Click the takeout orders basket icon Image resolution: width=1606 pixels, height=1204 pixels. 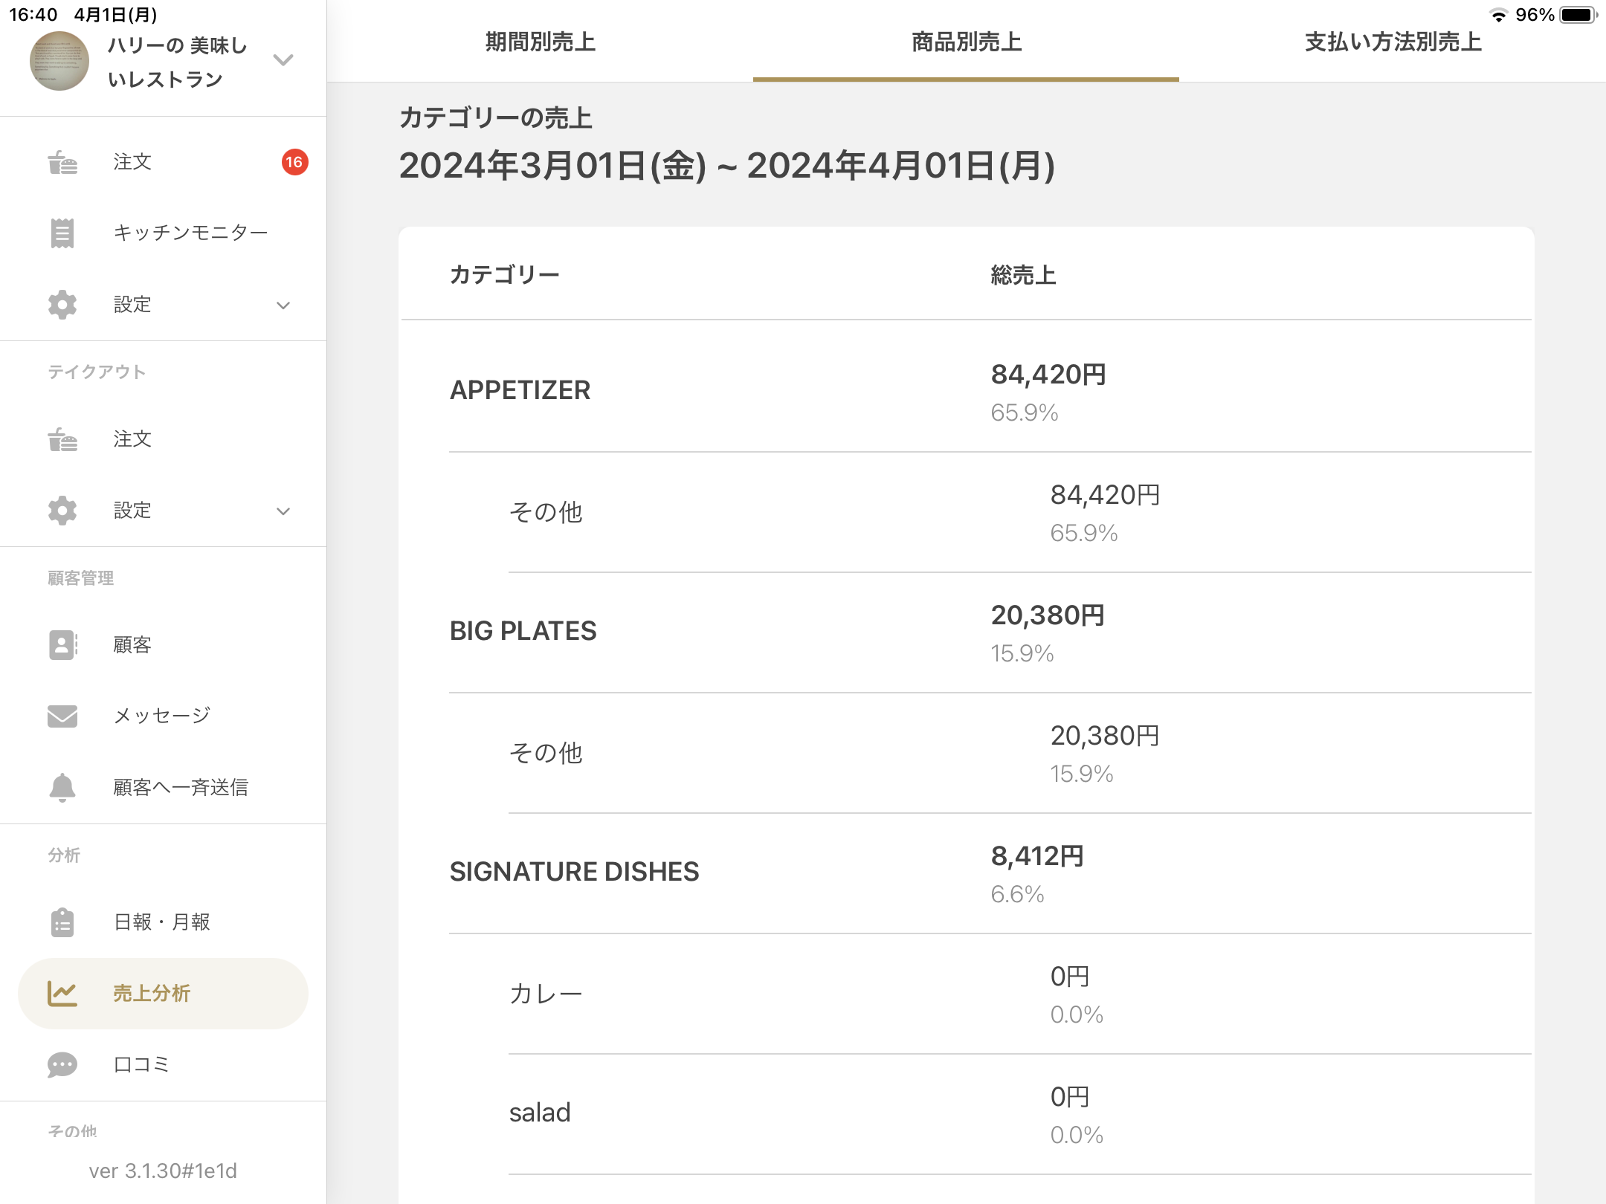point(62,439)
